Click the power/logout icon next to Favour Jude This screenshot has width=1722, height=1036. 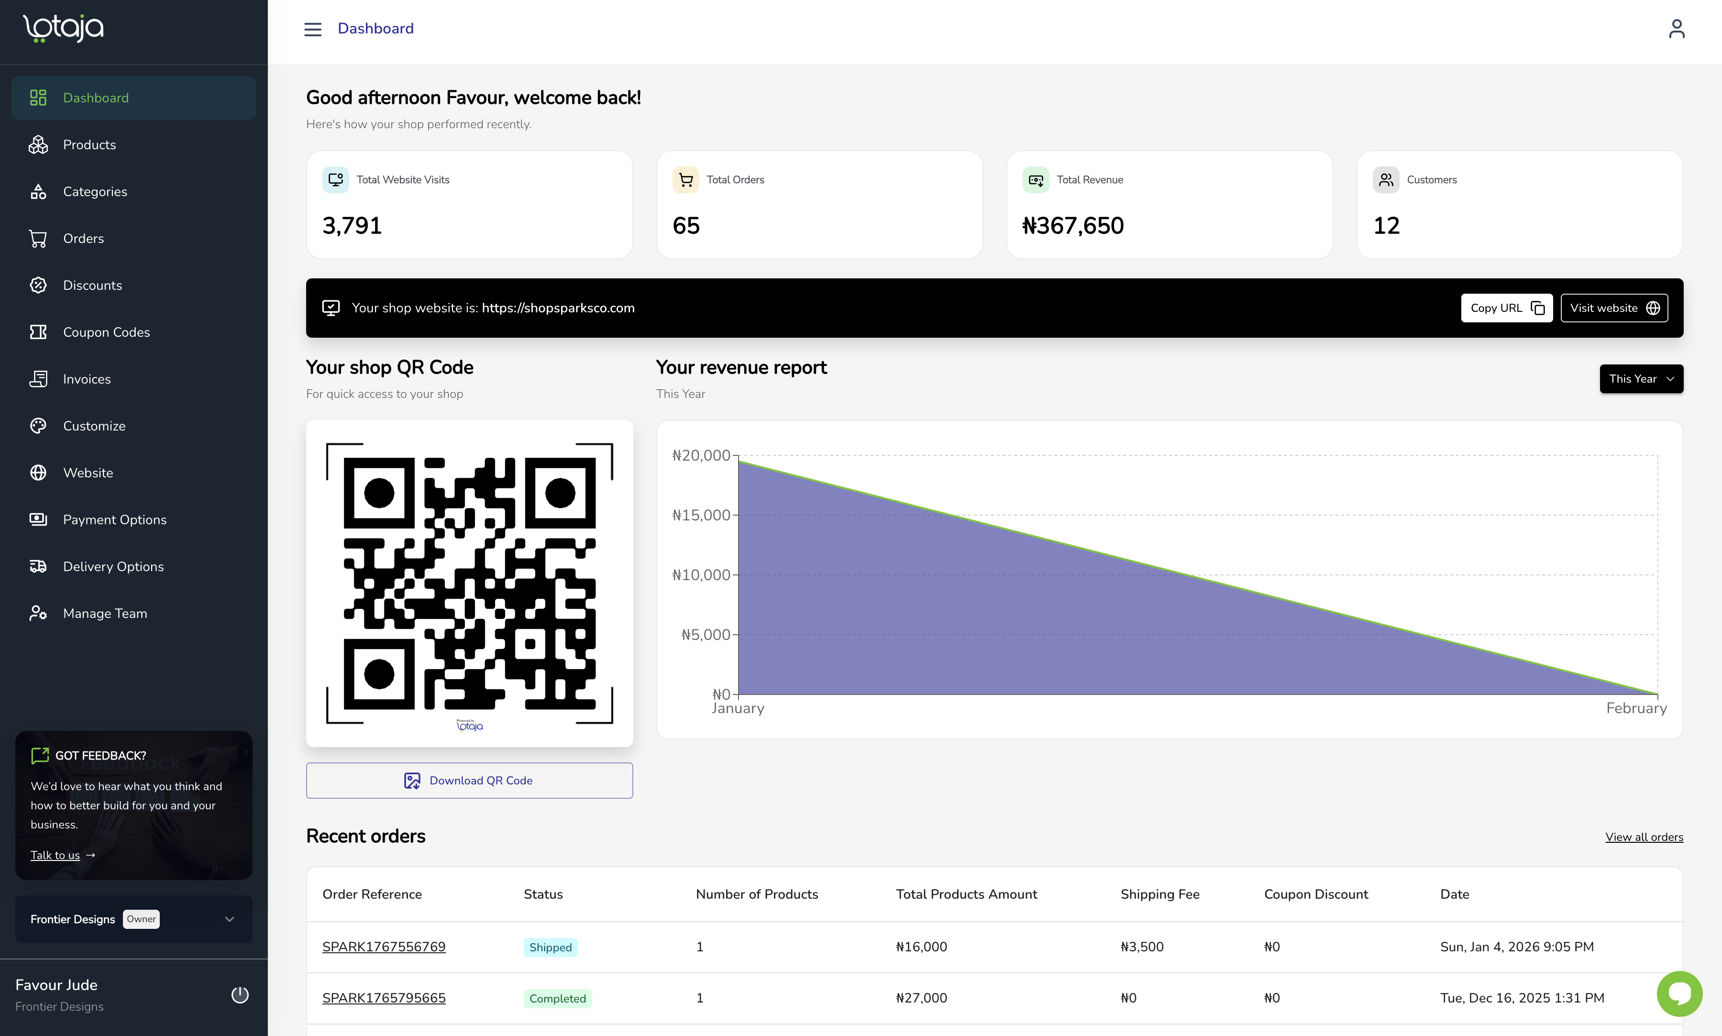(240, 994)
